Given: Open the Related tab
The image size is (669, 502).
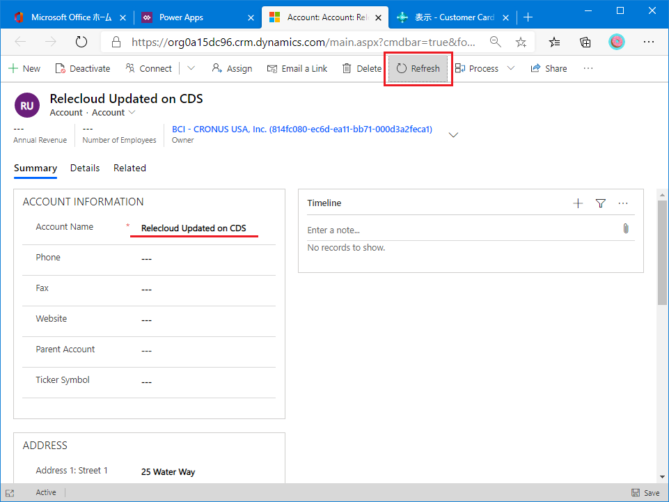Looking at the screenshot, I should pyautogui.click(x=129, y=168).
